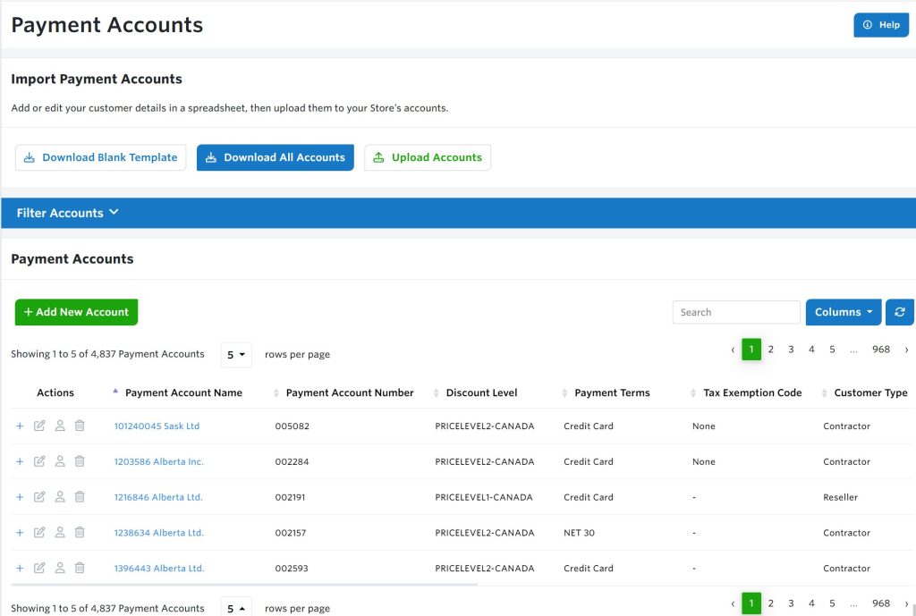
Task: Click the Help button
Action: (x=881, y=25)
